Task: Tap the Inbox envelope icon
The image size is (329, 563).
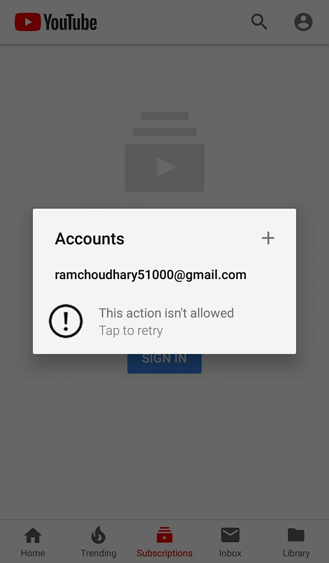Action: (x=230, y=535)
